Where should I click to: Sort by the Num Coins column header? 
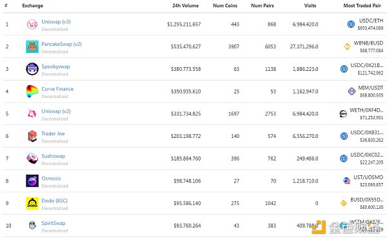(225, 5)
